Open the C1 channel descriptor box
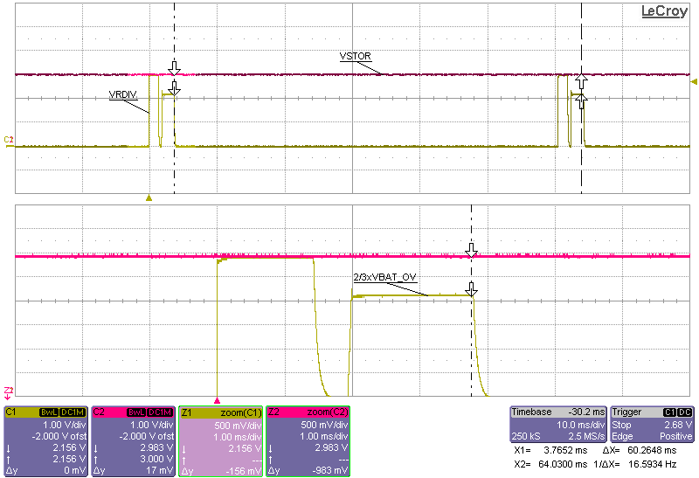Screen dimensions: 699x478 coord(45,441)
